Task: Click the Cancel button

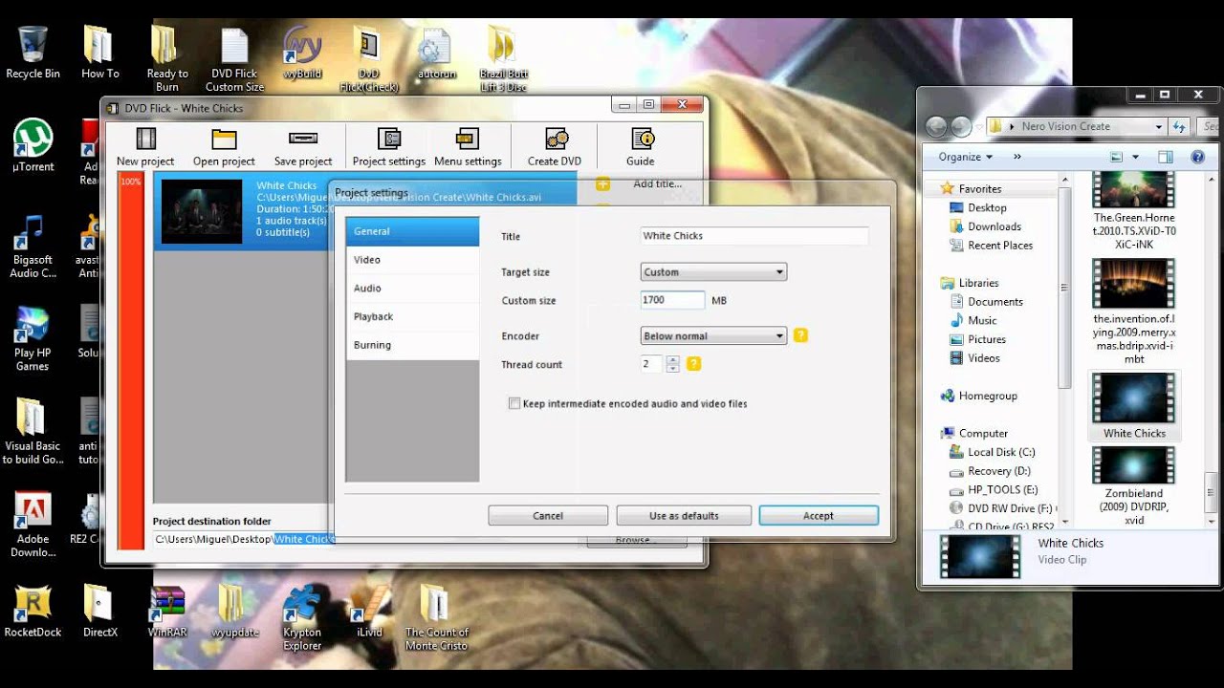Action: [x=548, y=516]
